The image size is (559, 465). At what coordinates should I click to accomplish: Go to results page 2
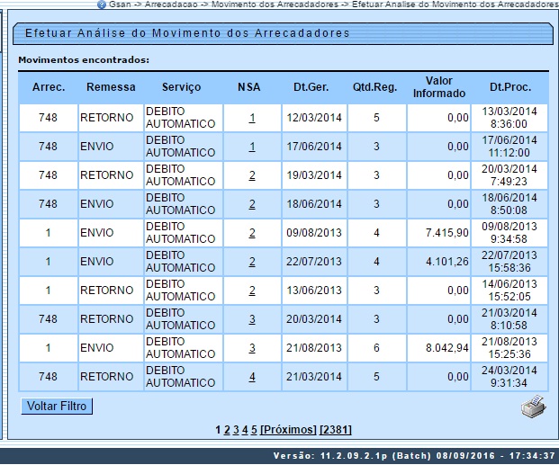pos(227,430)
